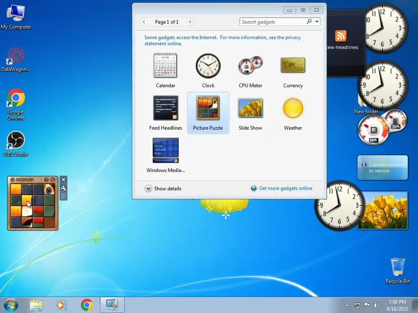Click the white puzzle tile
This screenshot has height=313, width=418.
(27, 212)
